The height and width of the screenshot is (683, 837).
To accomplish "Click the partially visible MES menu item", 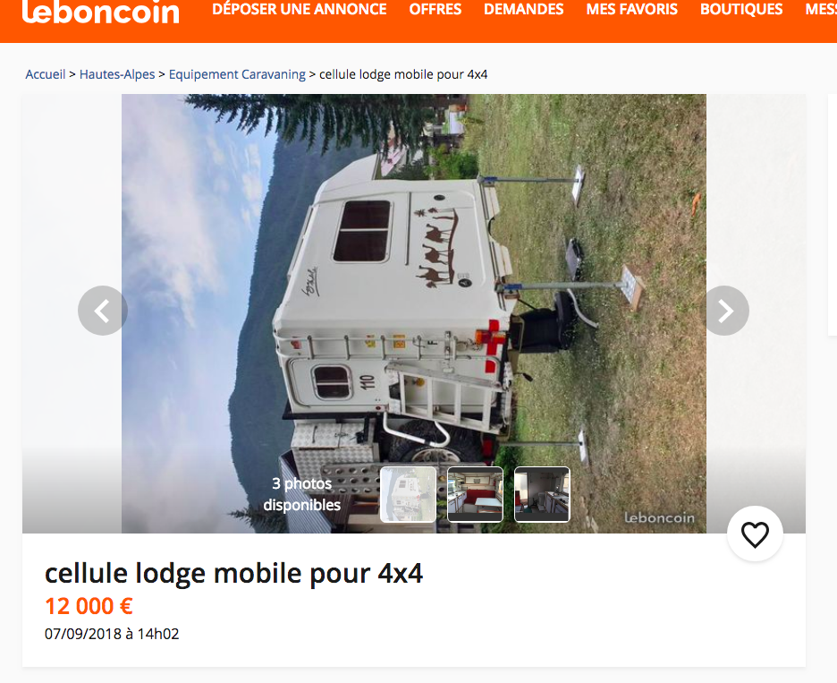I will 821,10.
